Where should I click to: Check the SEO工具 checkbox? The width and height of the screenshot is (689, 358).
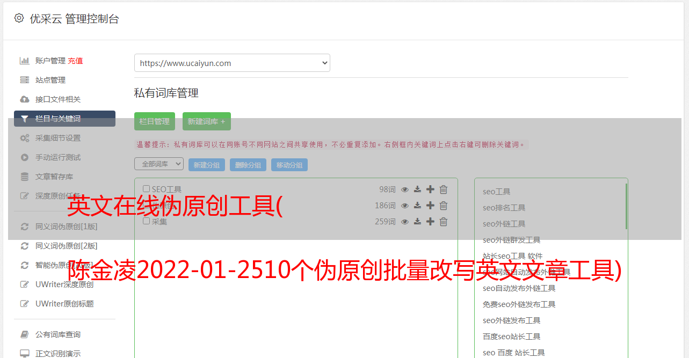[x=146, y=189]
